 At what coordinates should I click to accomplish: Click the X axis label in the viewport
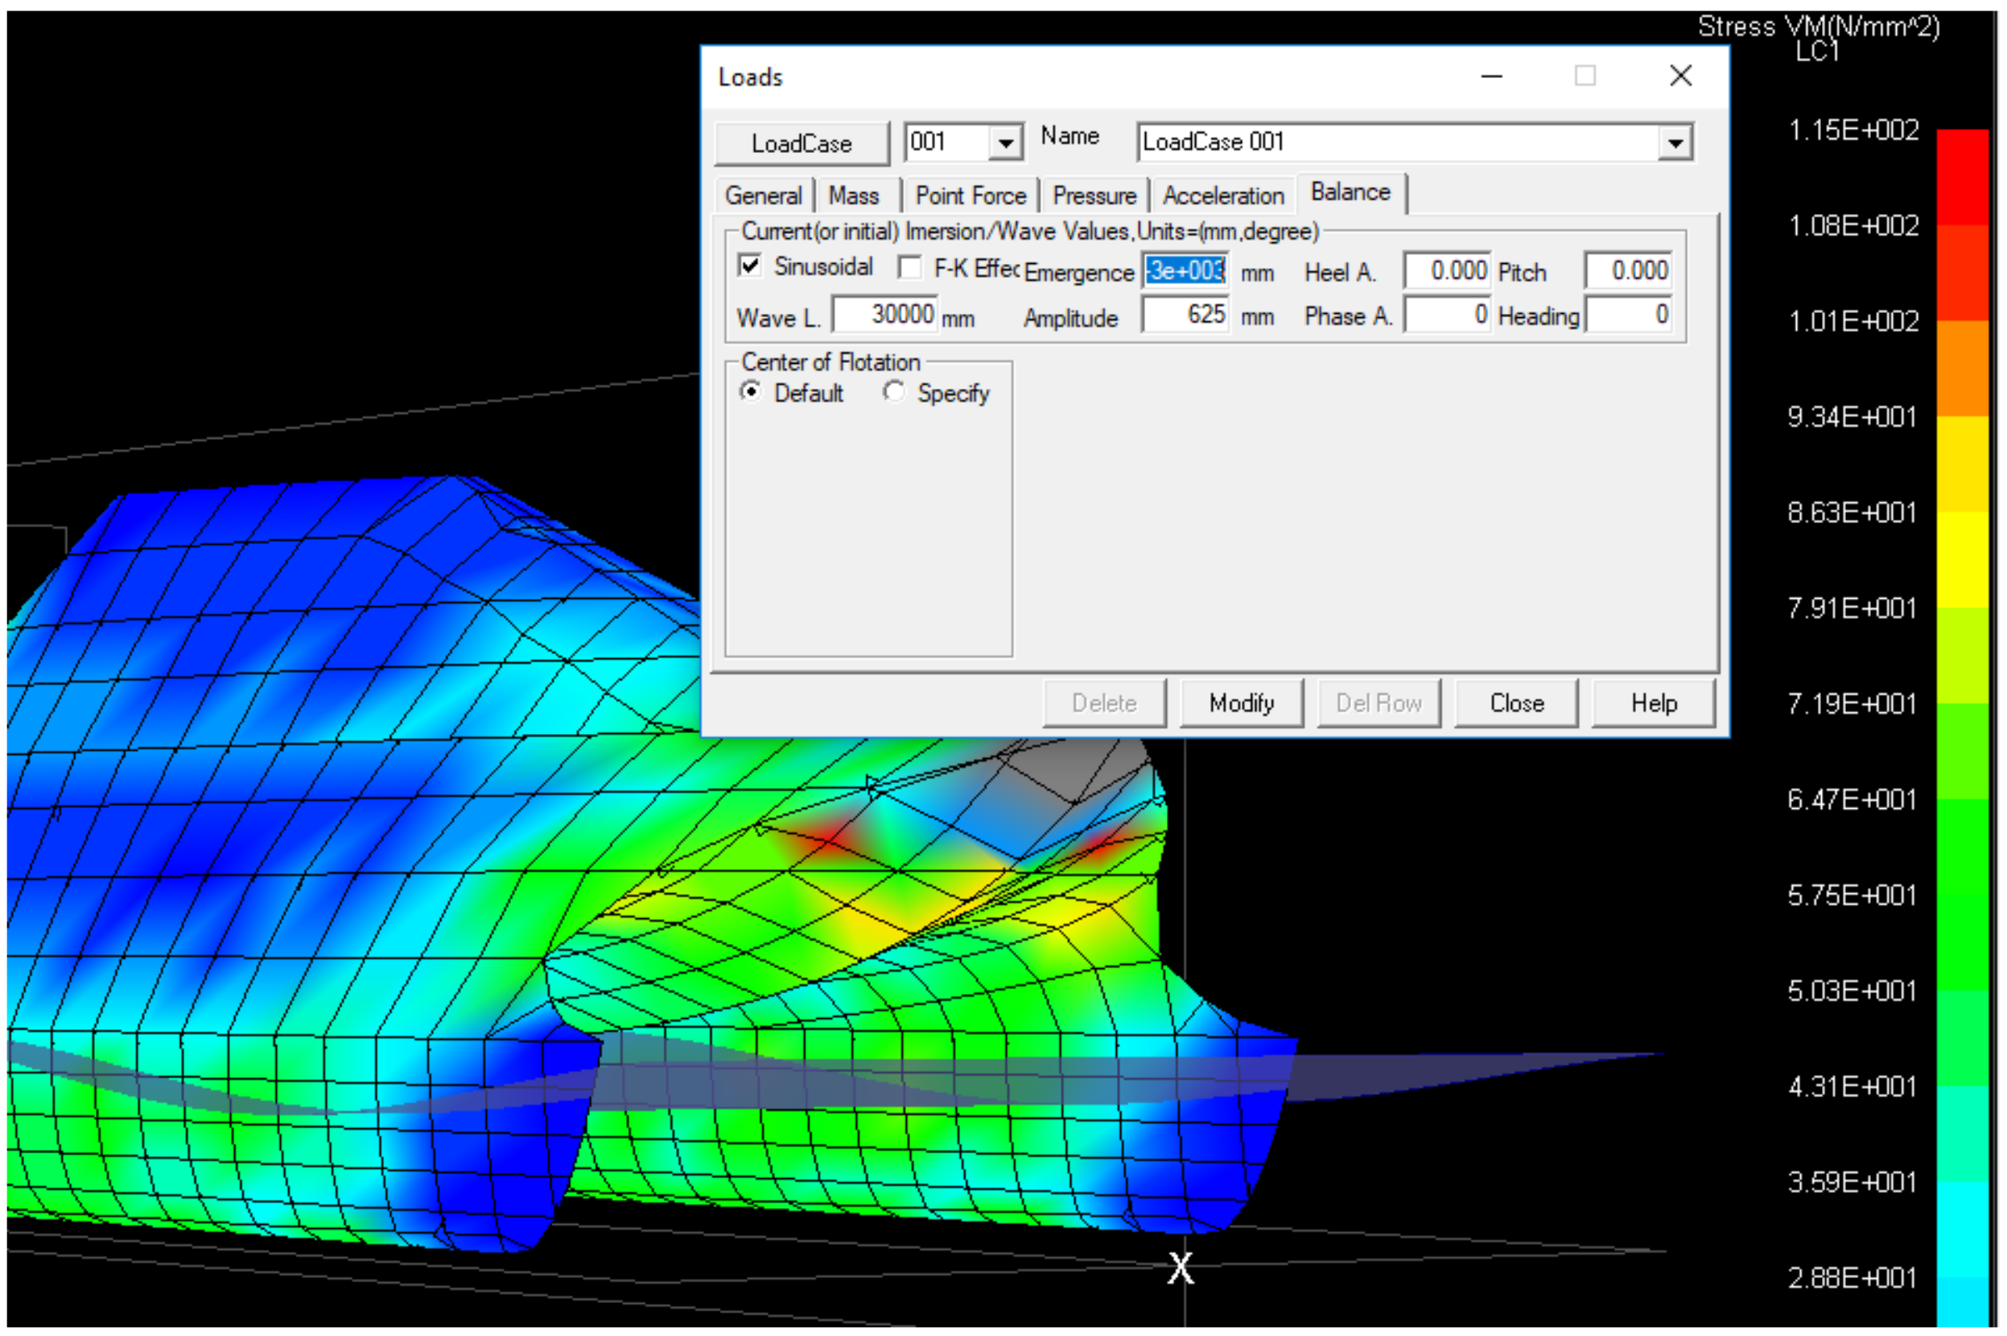(x=1180, y=1268)
